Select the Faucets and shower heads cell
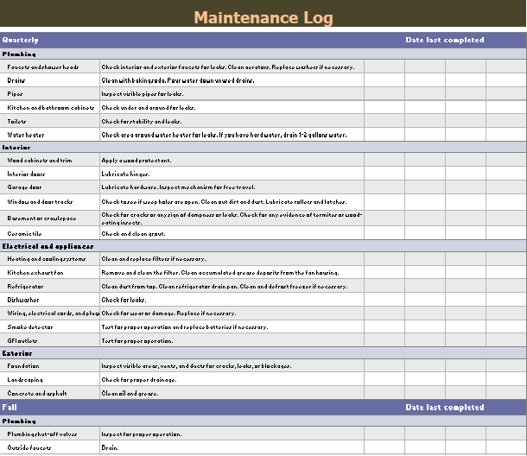 pos(43,66)
